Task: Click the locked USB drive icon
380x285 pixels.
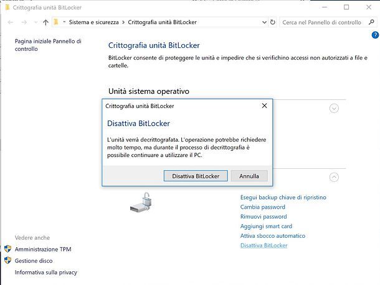Action: (x=141, y=203)
